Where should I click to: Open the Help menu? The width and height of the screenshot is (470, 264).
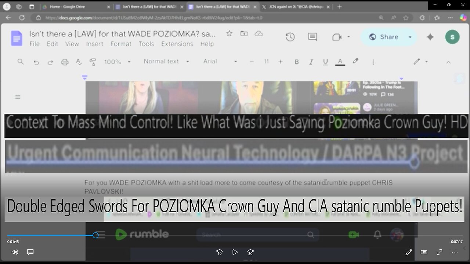(x=207, y=44)
